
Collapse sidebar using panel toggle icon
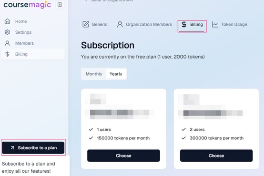60,5
